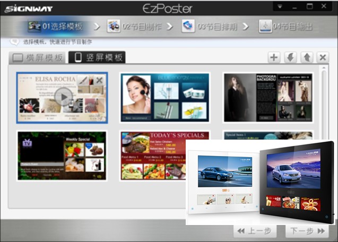Edit the ELISA ROCHA template with pencil icon
The image size is (338, 242).
[x=83, y=80]
